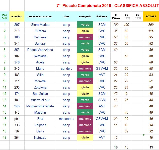Click the sail number p01 cell
Image resolution: width=159 pixels, height=150 pixels.
pyautogui.click(x=17, y=119)
